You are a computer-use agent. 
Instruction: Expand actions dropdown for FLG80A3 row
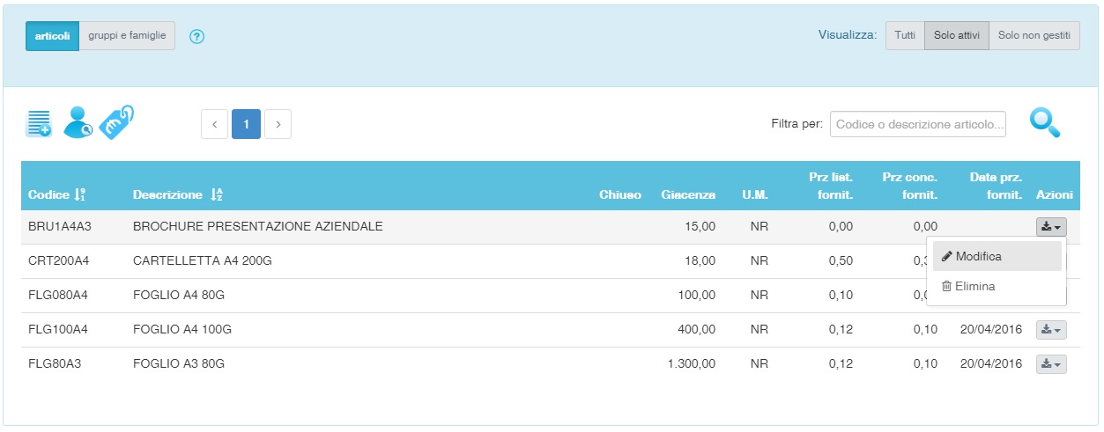(x=1051, y=363)
